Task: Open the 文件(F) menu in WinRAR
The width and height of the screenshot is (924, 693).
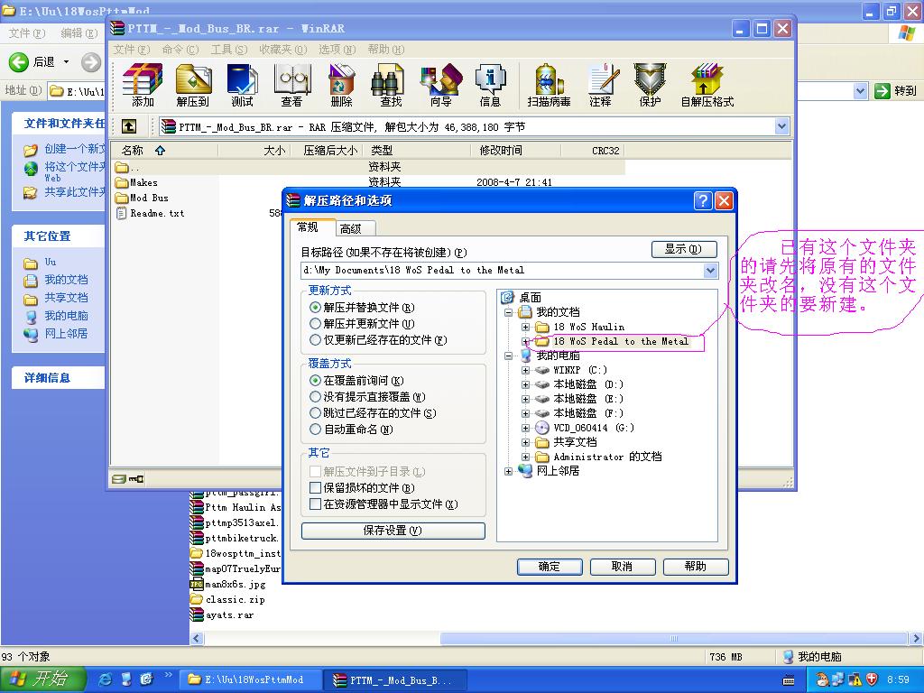Action: pyautogui.click(x=132, y=50)
